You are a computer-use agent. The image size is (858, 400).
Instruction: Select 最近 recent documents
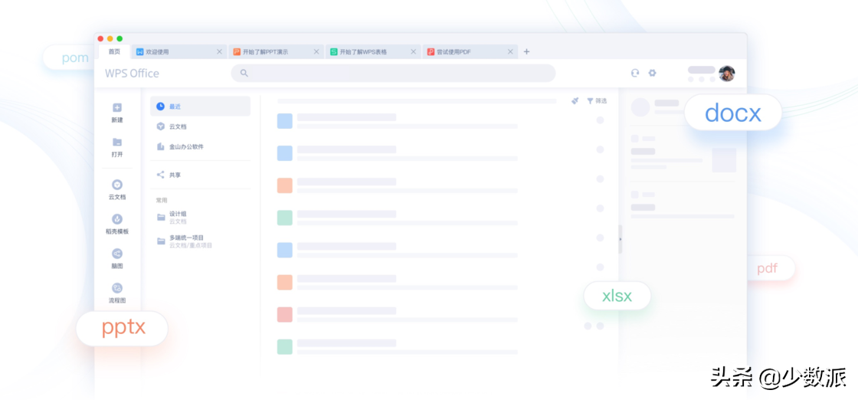(x=200, y=107)
